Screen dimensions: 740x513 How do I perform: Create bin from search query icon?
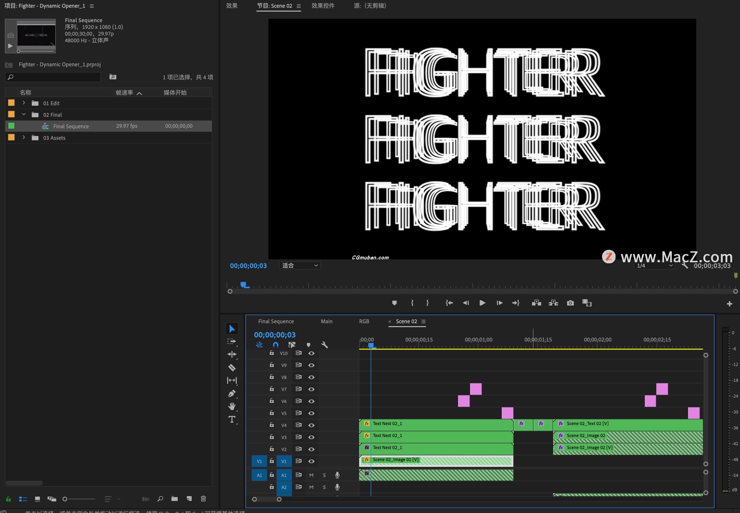pos(113,77)
